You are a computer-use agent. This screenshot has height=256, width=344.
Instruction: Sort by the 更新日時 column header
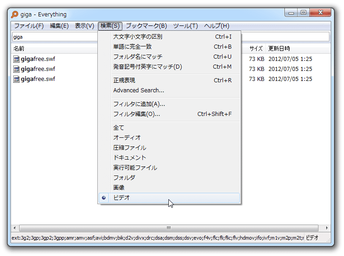279,48
